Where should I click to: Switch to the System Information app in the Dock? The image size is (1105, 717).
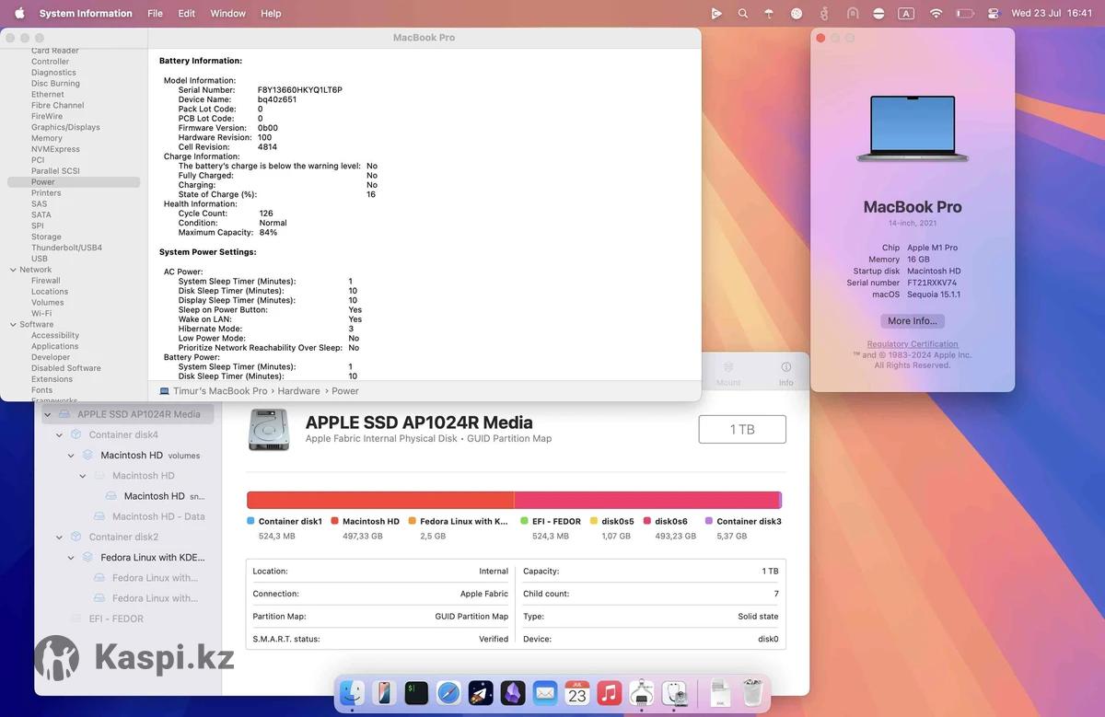pyautogui.click(x=642, y=692)
